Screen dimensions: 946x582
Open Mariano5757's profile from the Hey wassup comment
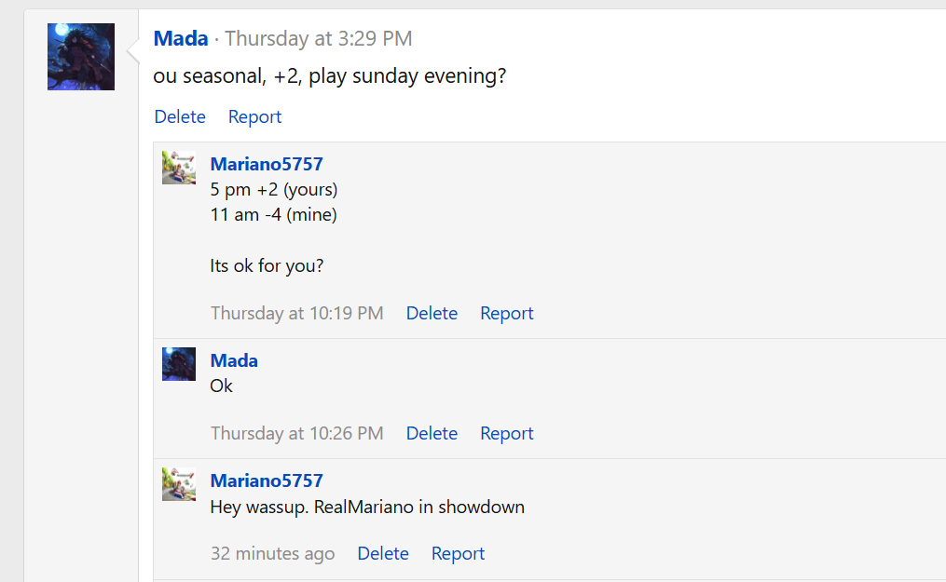(267, 480)
